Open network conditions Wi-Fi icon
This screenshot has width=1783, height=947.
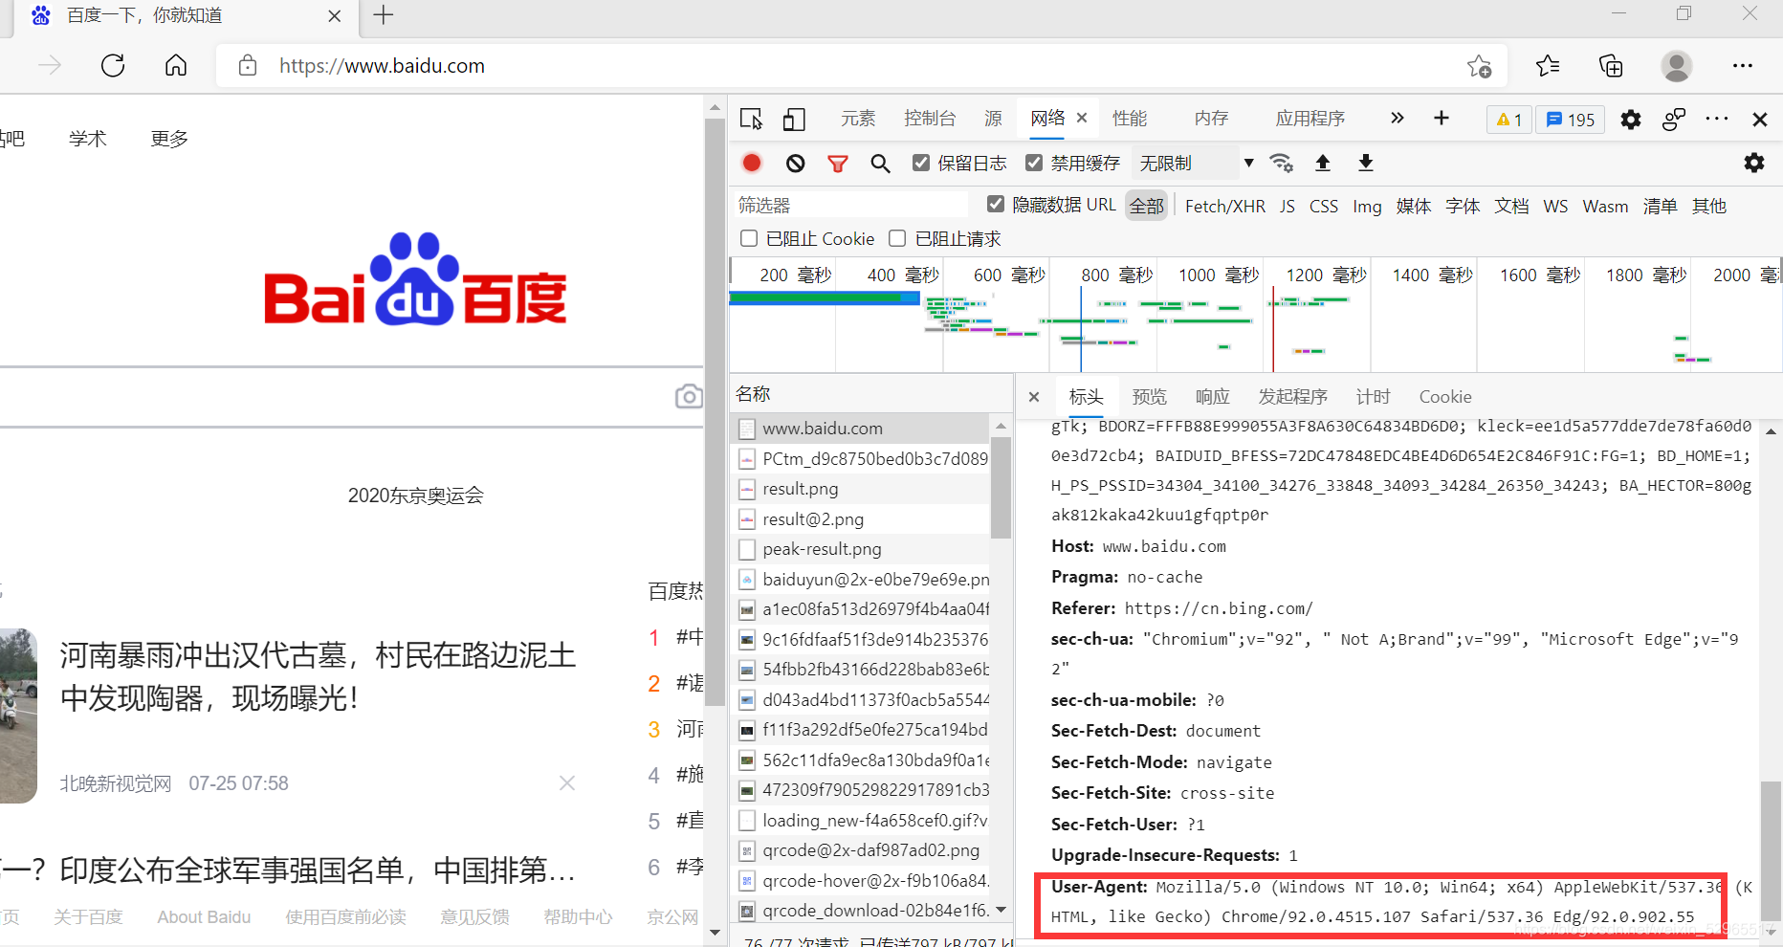coord(1281,163)
